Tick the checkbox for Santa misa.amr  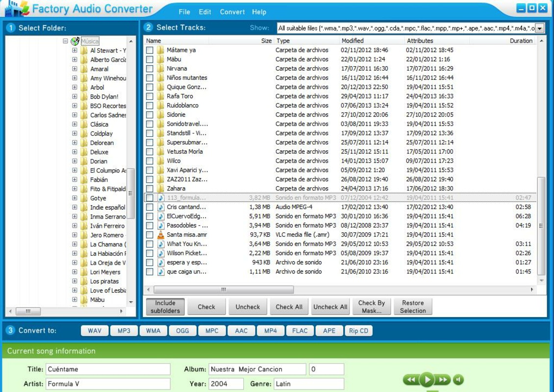click(150, 235)
